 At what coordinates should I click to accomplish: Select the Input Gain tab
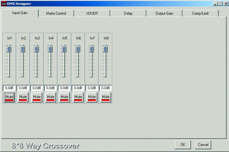20,13
